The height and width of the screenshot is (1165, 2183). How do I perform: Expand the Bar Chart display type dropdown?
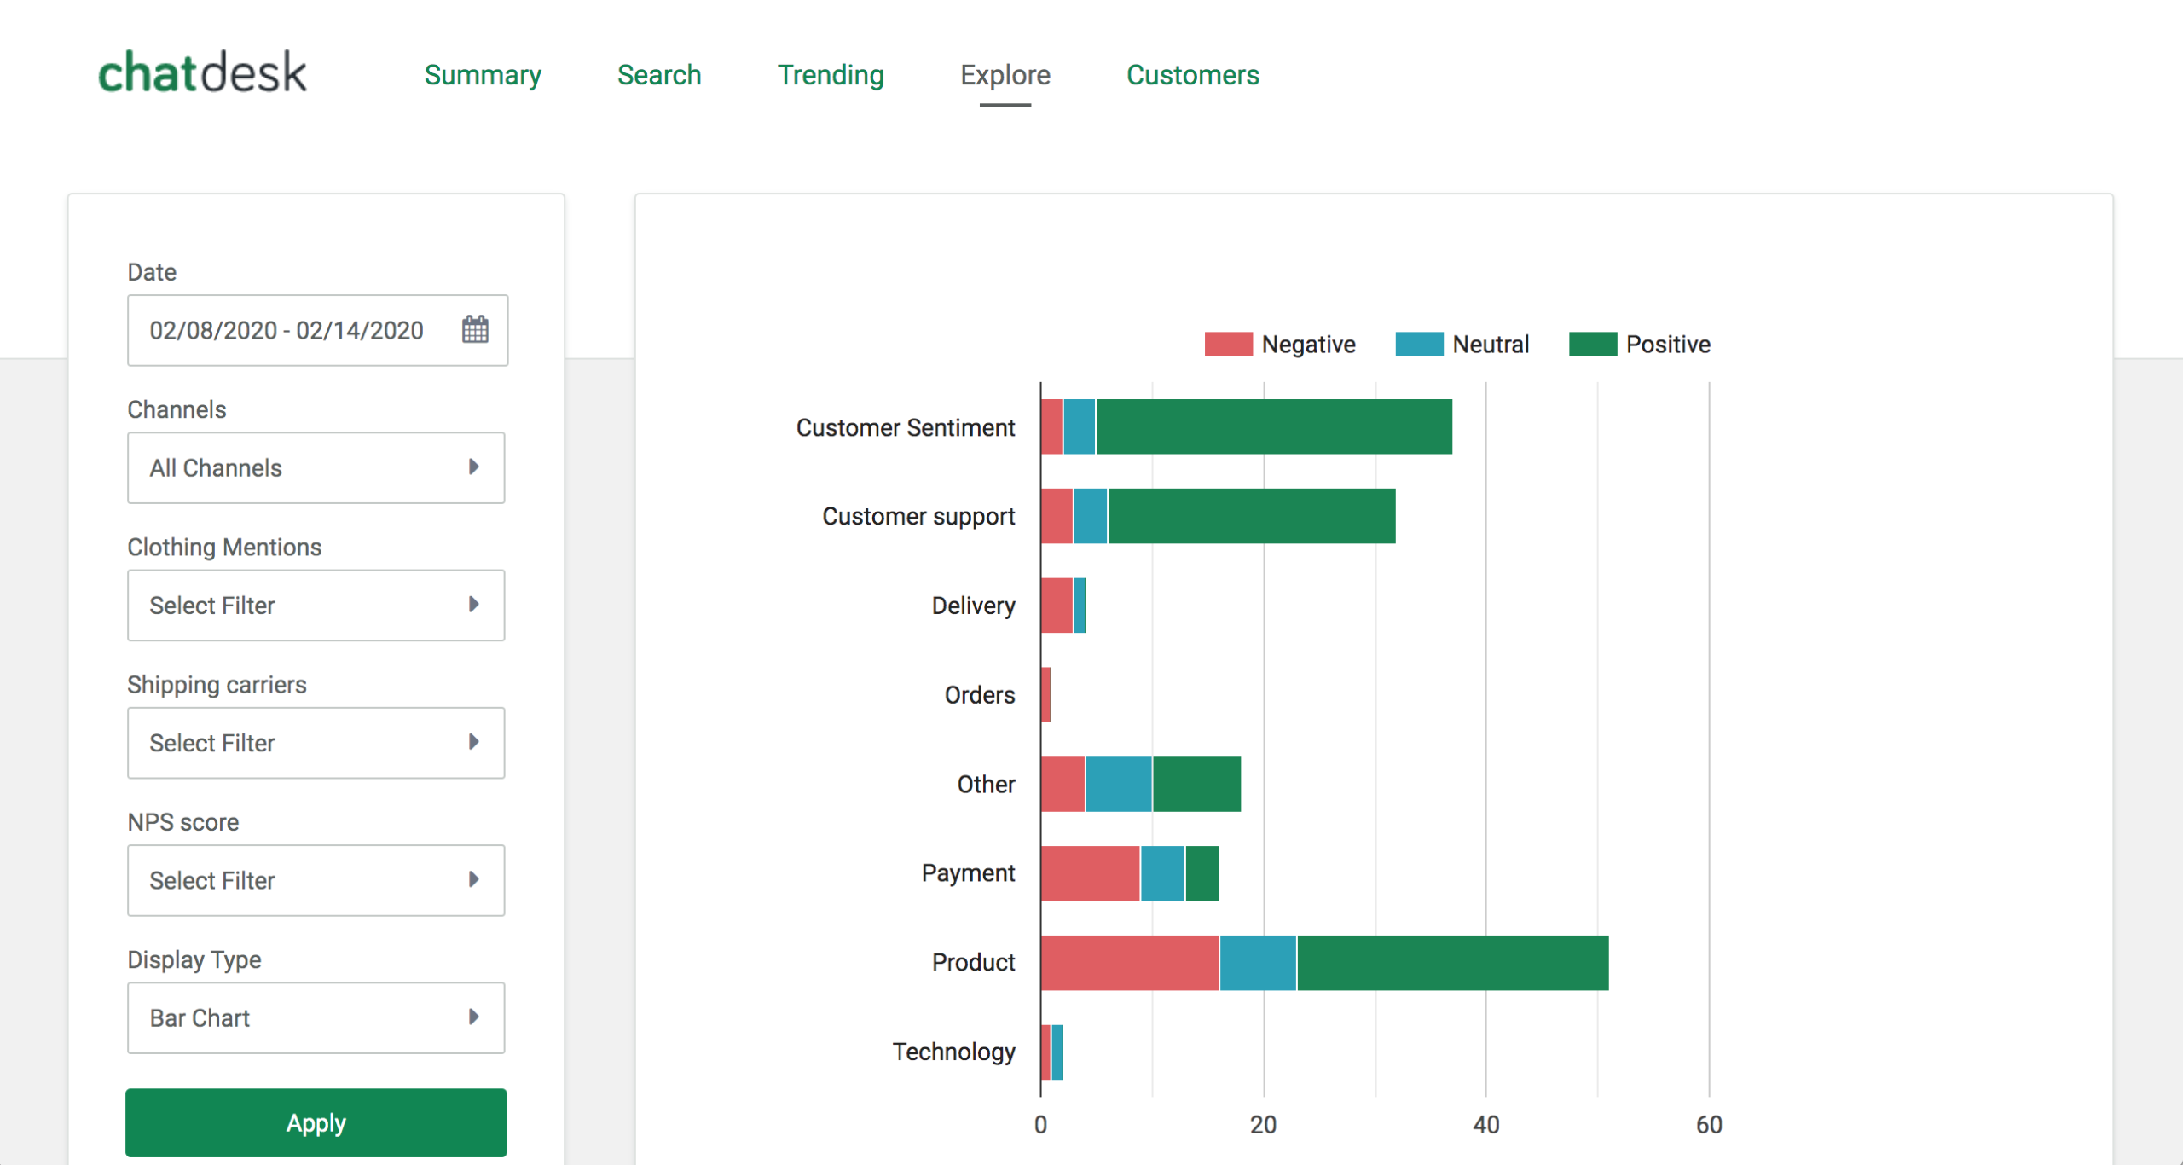click(x=316, y=1017)
